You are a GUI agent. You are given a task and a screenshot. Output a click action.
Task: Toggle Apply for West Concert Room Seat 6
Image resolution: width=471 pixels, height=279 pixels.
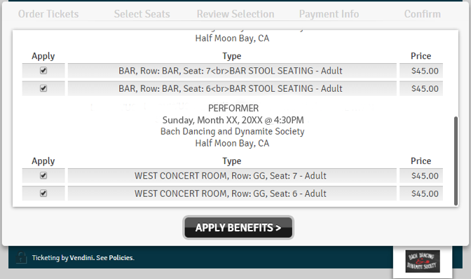point(43,193)
